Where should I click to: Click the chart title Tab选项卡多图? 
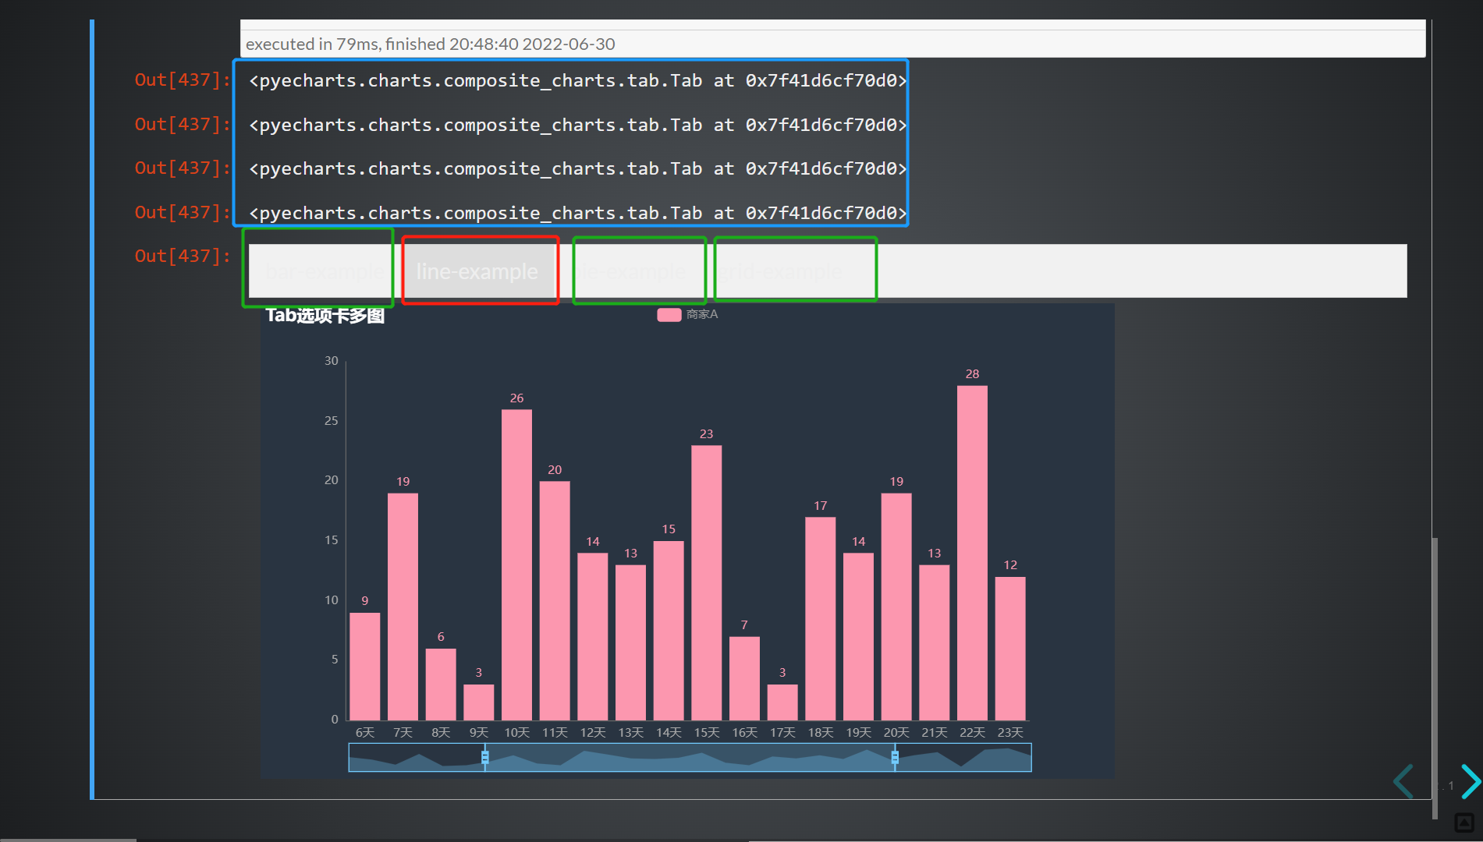click(x=325, y=315)
